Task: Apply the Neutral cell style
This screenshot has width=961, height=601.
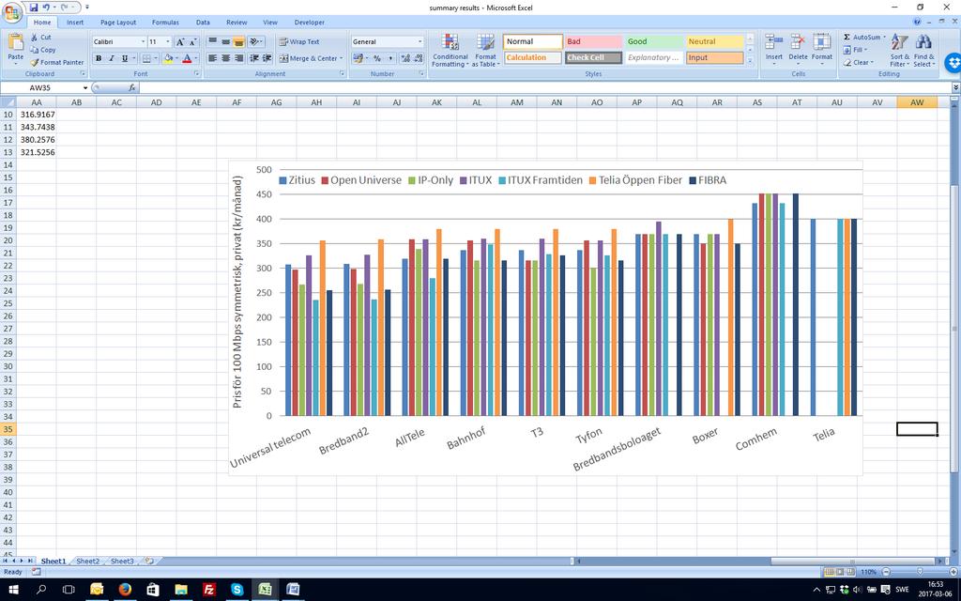Action: (714, 41)
